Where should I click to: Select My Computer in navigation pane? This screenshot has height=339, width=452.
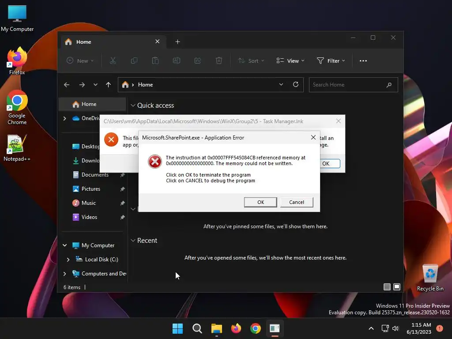tap(98, 245)
